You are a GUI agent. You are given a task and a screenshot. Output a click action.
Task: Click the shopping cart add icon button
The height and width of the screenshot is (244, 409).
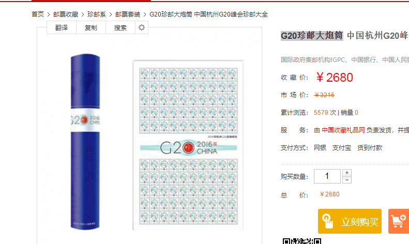[399, 221]
